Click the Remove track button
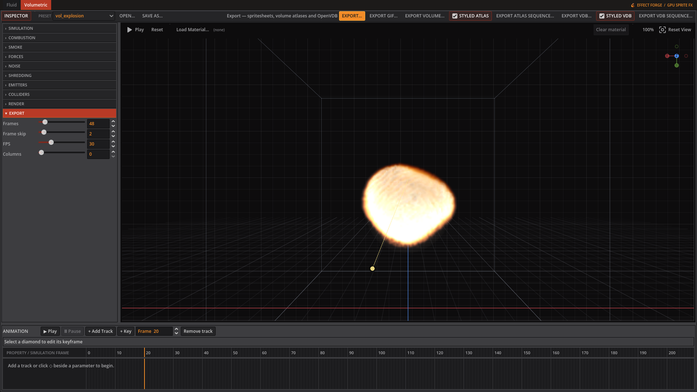This screenshot has height=392, width=697. 198,331
